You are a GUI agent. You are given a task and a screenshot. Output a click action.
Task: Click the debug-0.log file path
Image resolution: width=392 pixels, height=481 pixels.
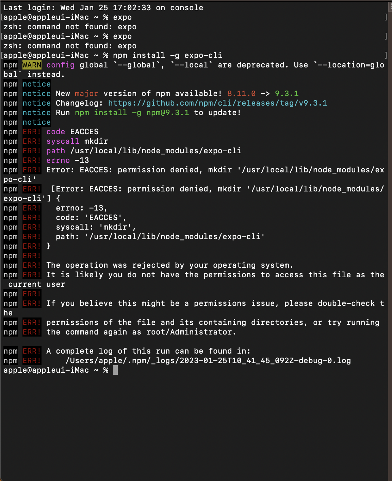coord(208,360)
